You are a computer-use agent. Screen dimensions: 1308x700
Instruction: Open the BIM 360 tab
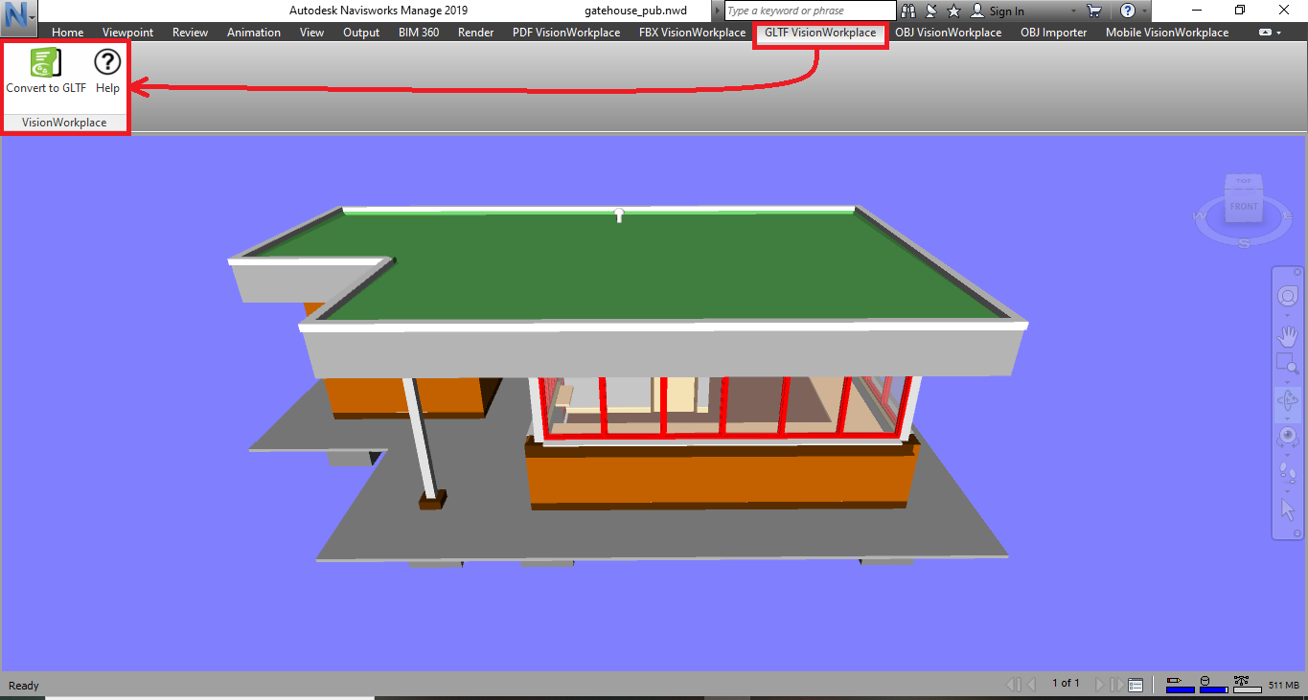(419, 33)
